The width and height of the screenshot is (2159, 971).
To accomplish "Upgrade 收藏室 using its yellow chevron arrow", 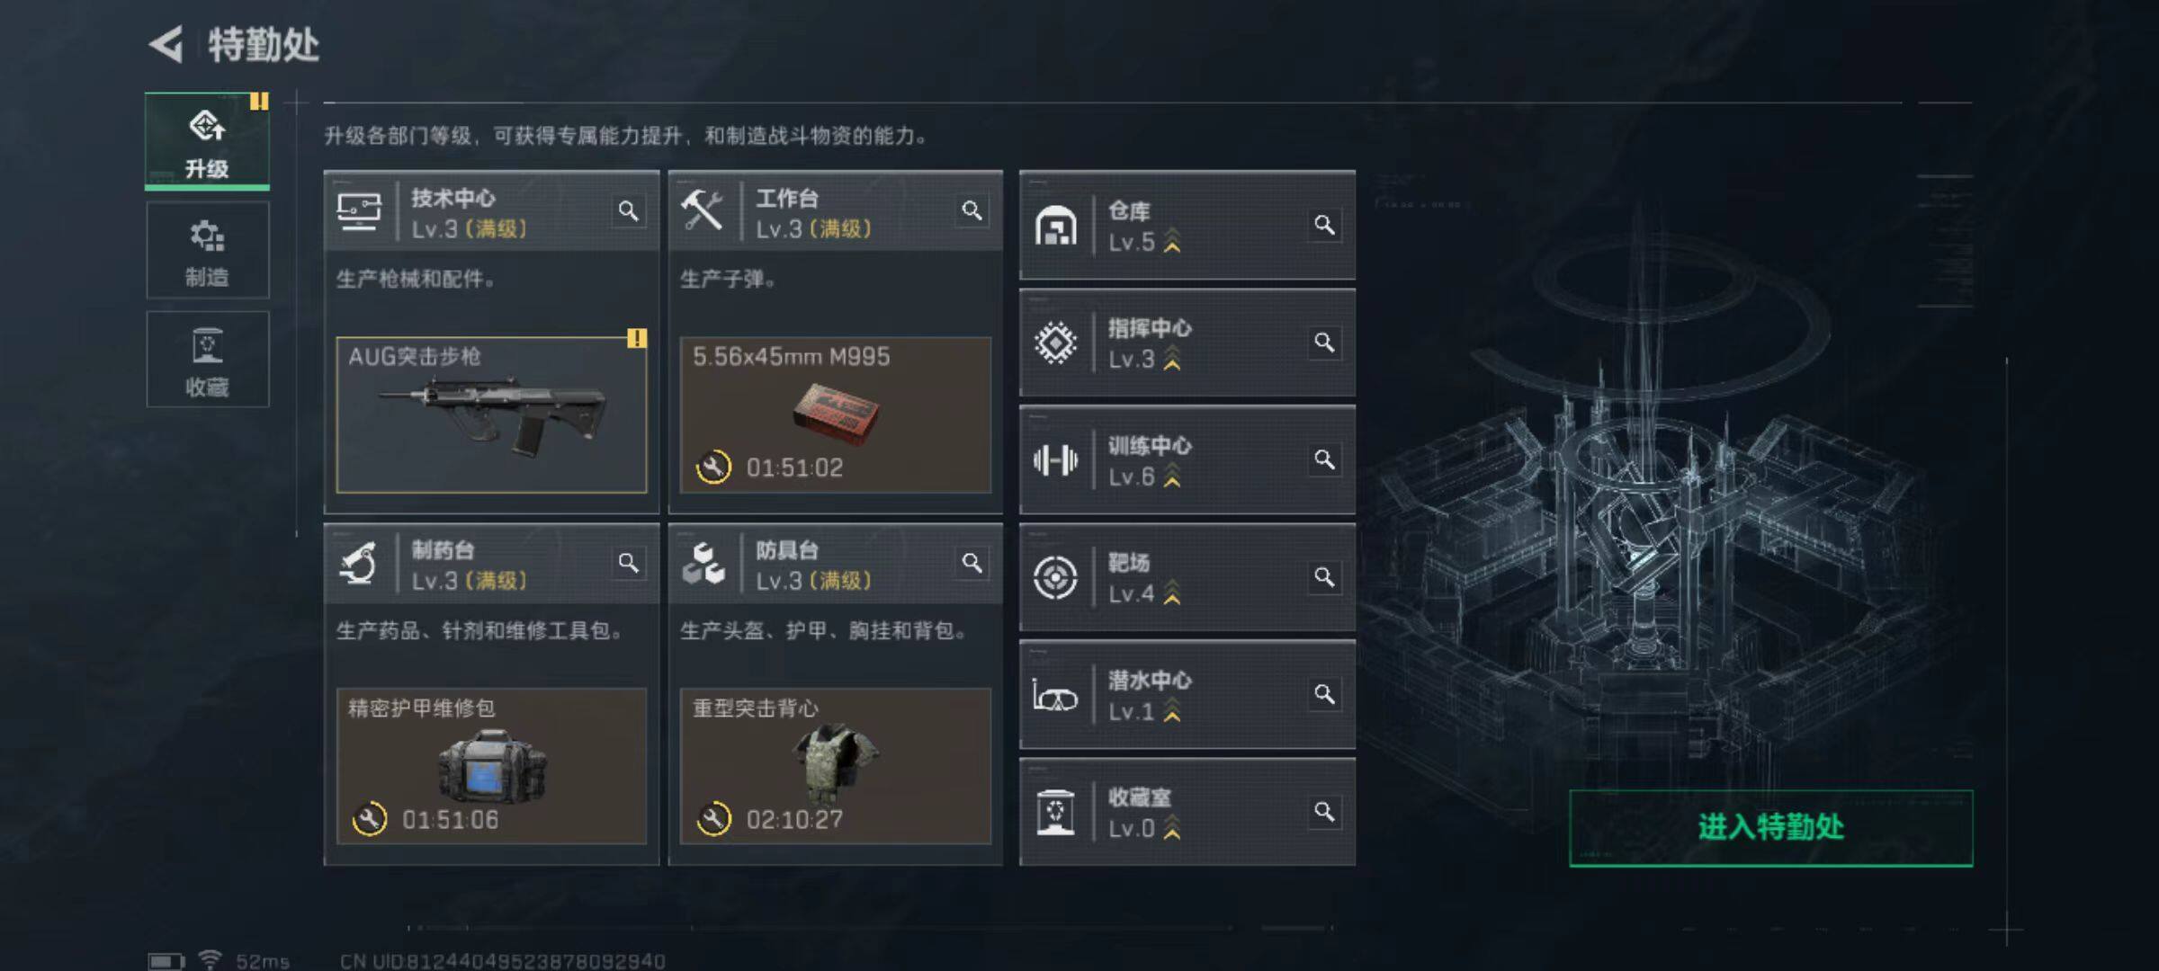I will [x=1172, y=827].
